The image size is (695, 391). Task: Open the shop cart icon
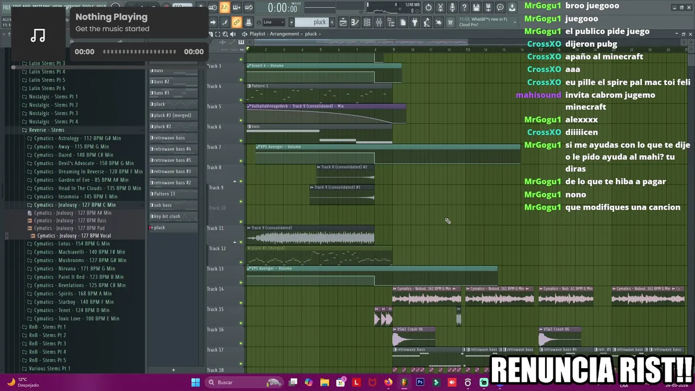(x=450, y=22)
